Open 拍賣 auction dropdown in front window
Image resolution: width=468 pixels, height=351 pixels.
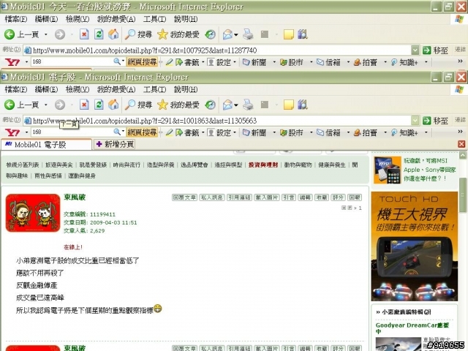[x=385, y=132]
